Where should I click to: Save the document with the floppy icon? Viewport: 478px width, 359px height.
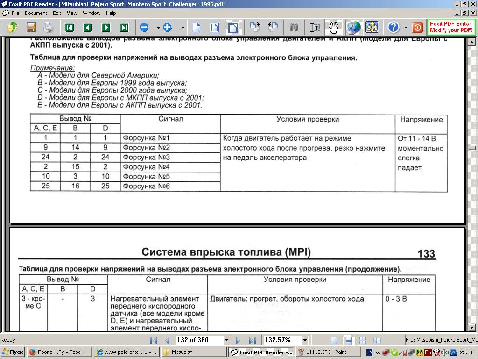31,28
